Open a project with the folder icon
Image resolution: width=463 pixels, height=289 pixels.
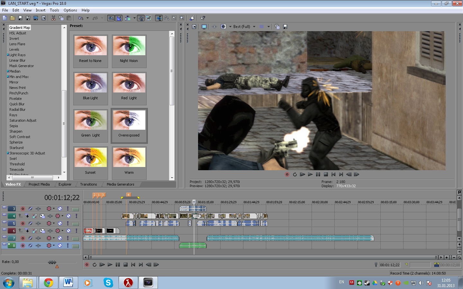click(13, 18)
